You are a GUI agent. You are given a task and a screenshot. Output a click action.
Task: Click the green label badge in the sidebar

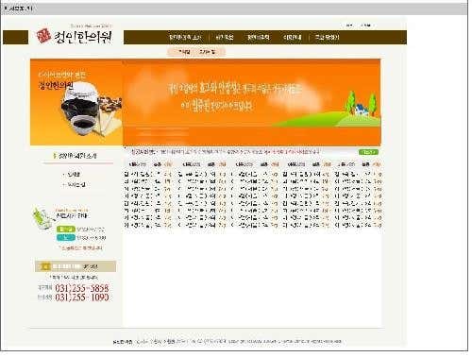[66, 229]
